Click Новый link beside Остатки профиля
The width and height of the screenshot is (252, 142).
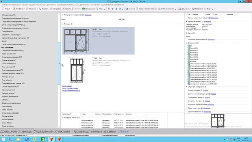(205, 90)
